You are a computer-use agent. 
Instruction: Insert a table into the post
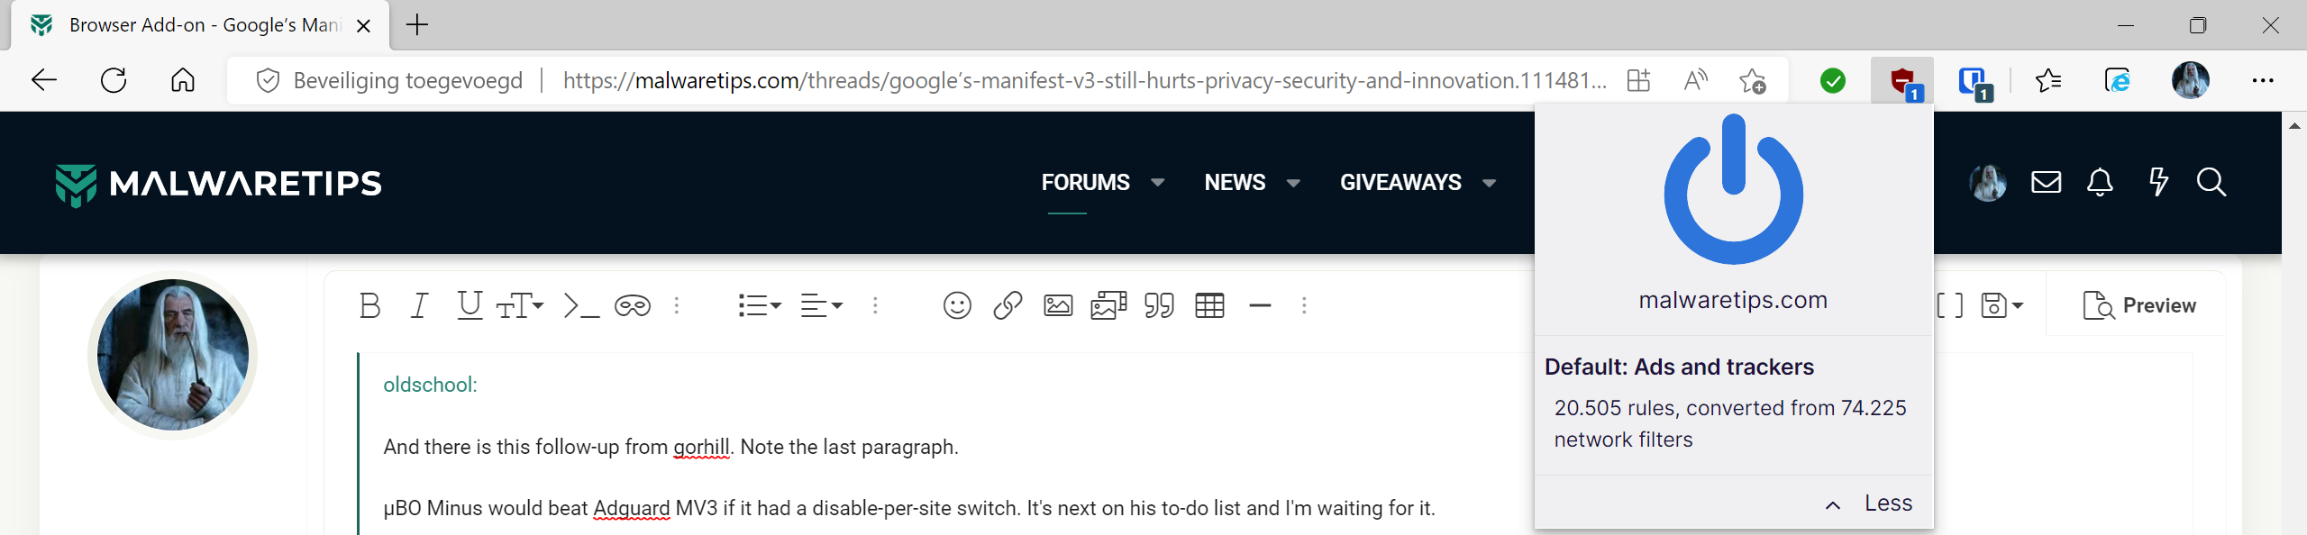(1209, 306)
